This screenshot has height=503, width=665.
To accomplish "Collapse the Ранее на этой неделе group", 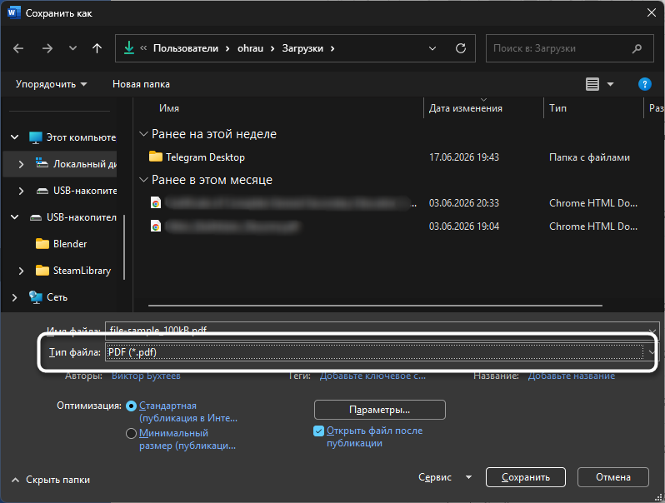I will click(143, 134).
